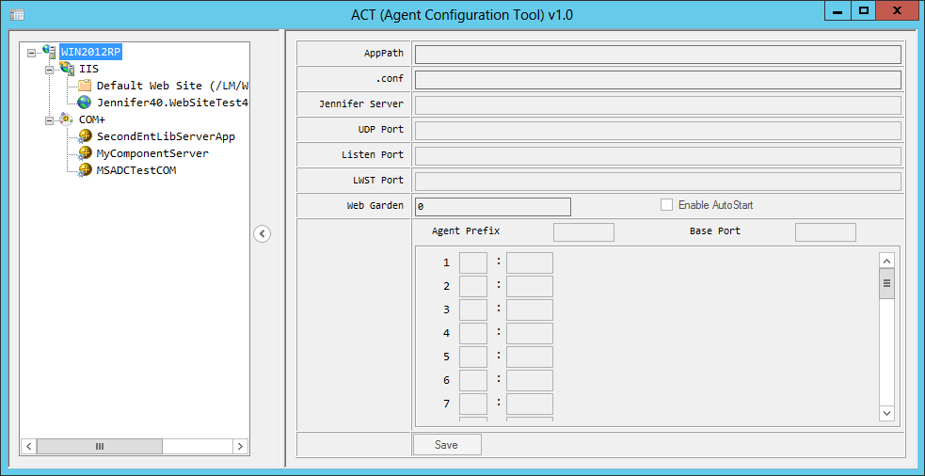Click the IIS node icon
This screenshot has width=925, height=476.
67,69
